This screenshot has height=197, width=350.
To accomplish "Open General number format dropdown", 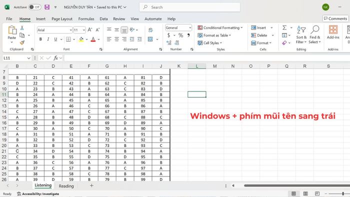I will (x=190, y=27).
